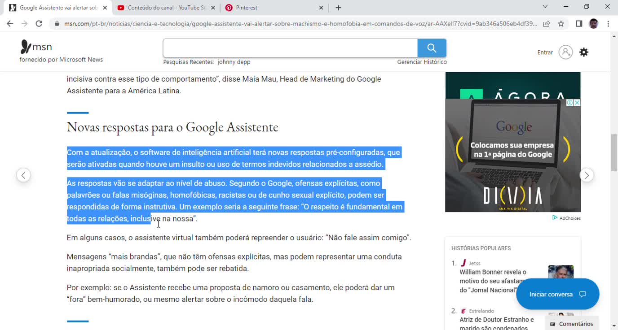Close the Pinterest tab
The image size is (618, 330).
pyautogui.click(x=321, y=8)
